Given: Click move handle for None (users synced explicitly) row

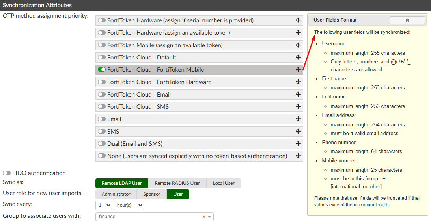Looking at the screenshot, I should [x=298, y=156].
